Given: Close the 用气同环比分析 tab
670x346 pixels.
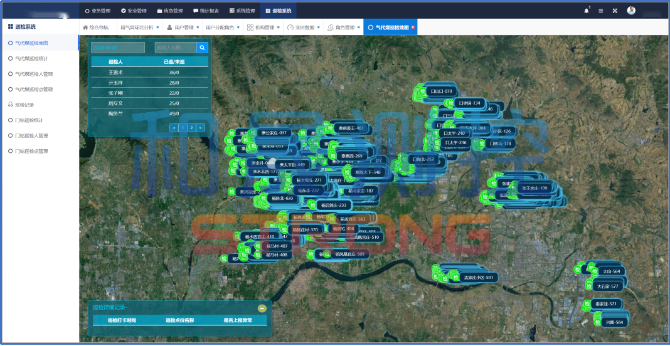Looking at the screenshot, I should tap(157, 28).
